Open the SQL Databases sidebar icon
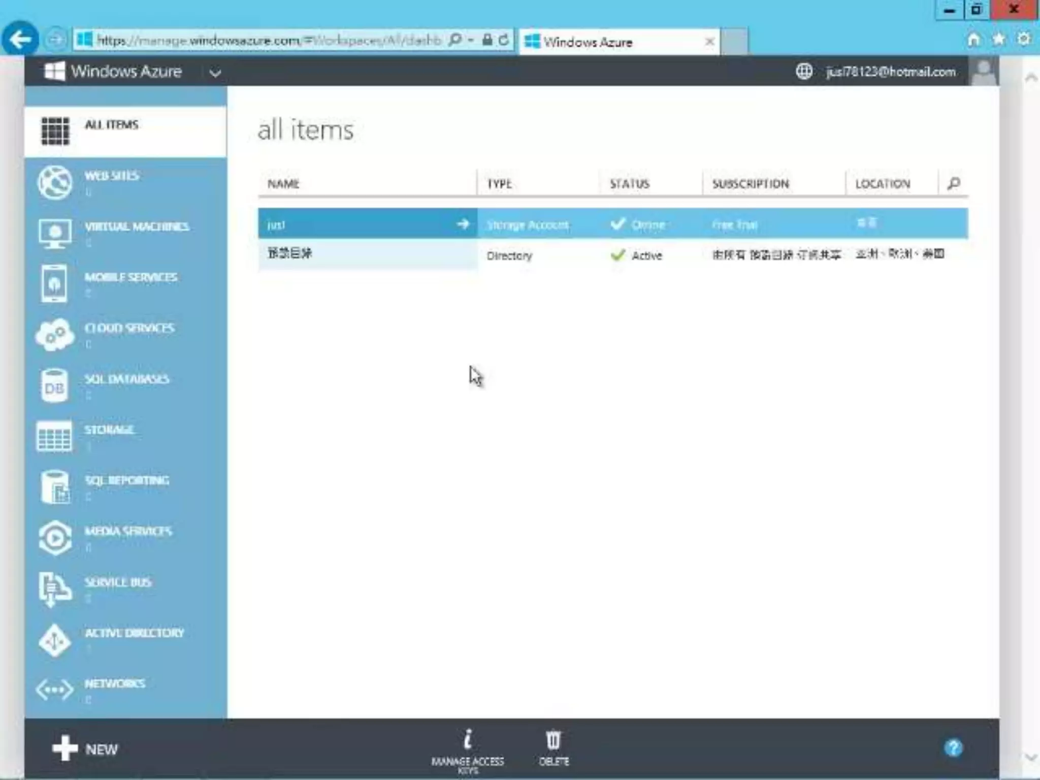Image resolution: width=1040 pixels, height=780 pixels. (54, 386)
